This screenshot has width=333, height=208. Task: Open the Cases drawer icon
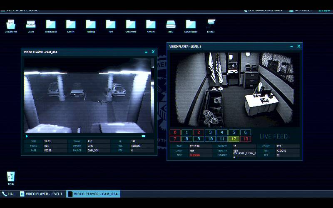tap(31, 25)
